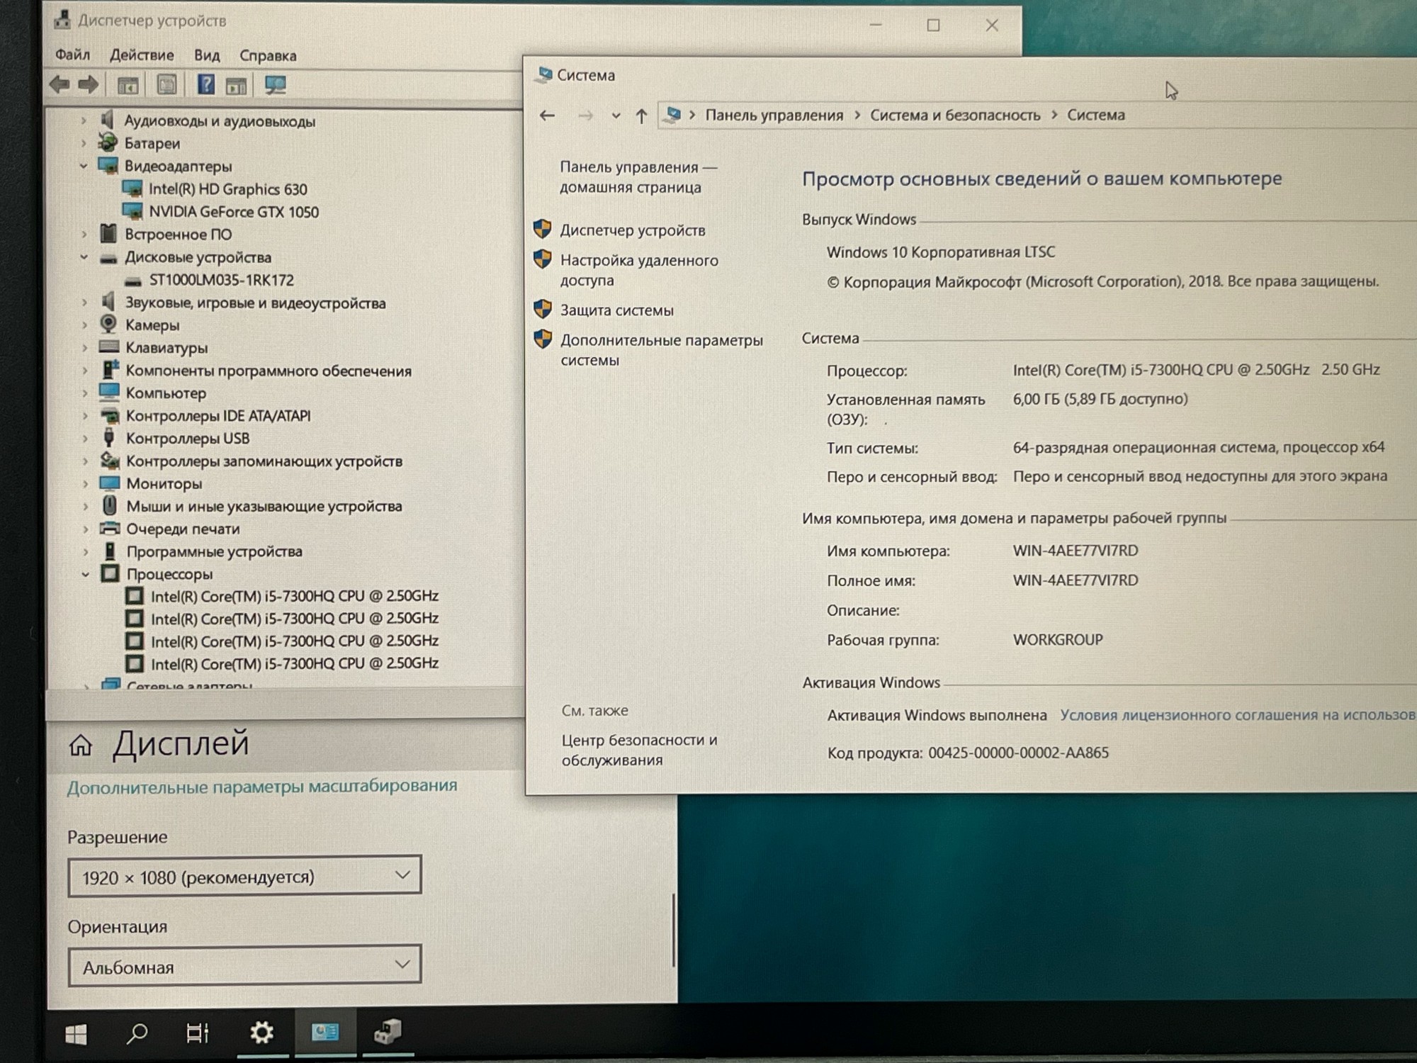This screenshot has height=1063, width=1417.
Task: Select Контроллеры USB icon
Action: pyautogui.click(x=109, y=438)
